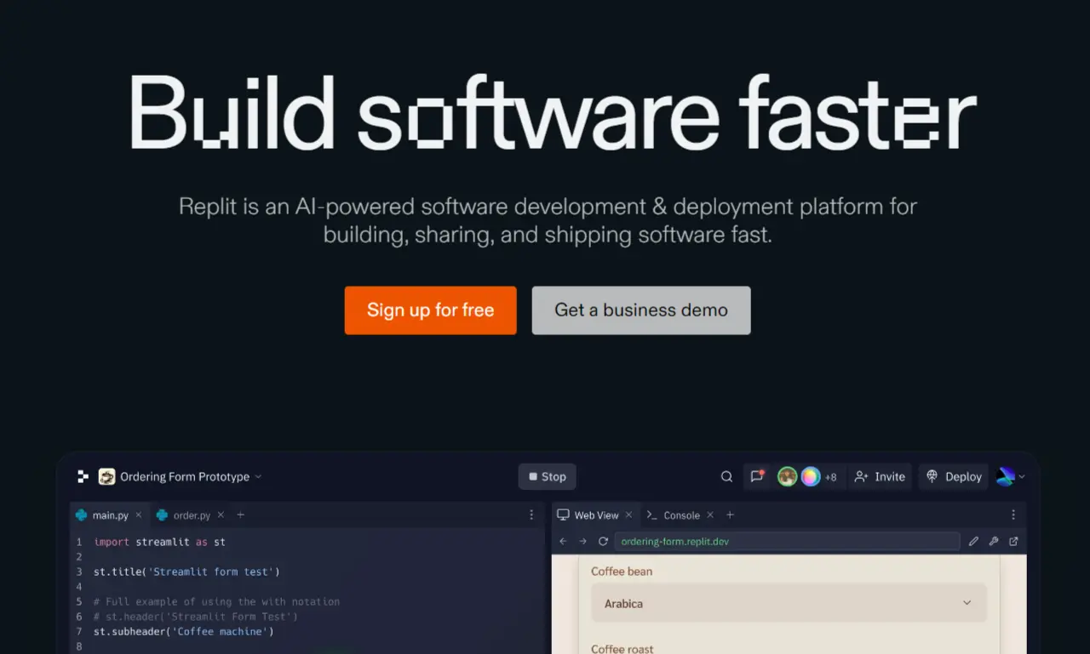Click the 'import streamlit as st' code line
Viewport: 1090px width, 654px height.
[x=159, y=542]
